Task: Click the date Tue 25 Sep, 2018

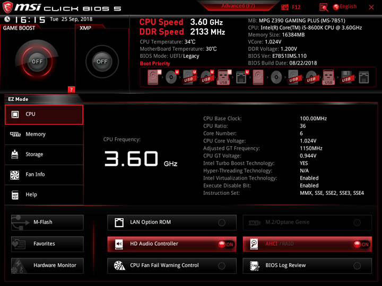Action: tap(71, 19)
